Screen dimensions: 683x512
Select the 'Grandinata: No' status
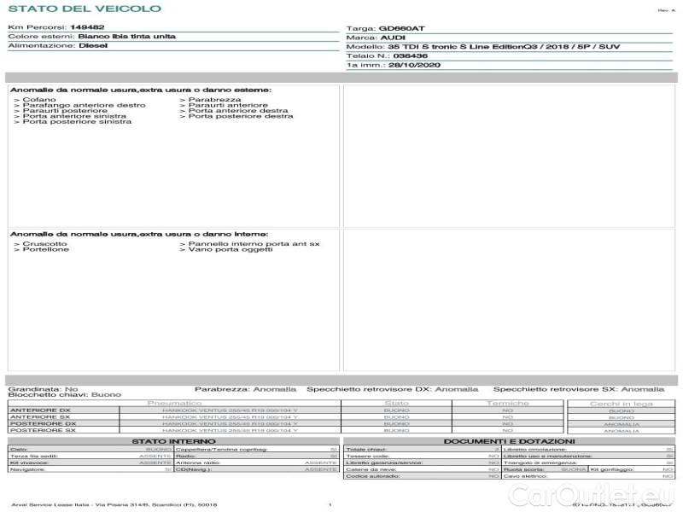44,389
